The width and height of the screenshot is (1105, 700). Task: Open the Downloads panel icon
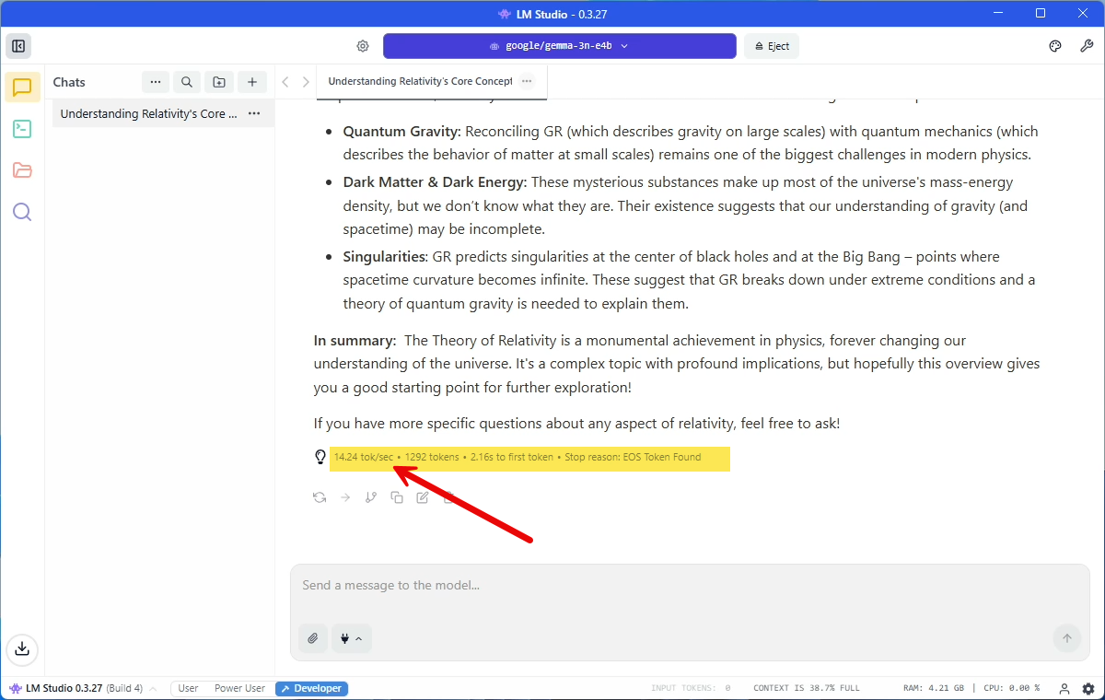[22, 648]
